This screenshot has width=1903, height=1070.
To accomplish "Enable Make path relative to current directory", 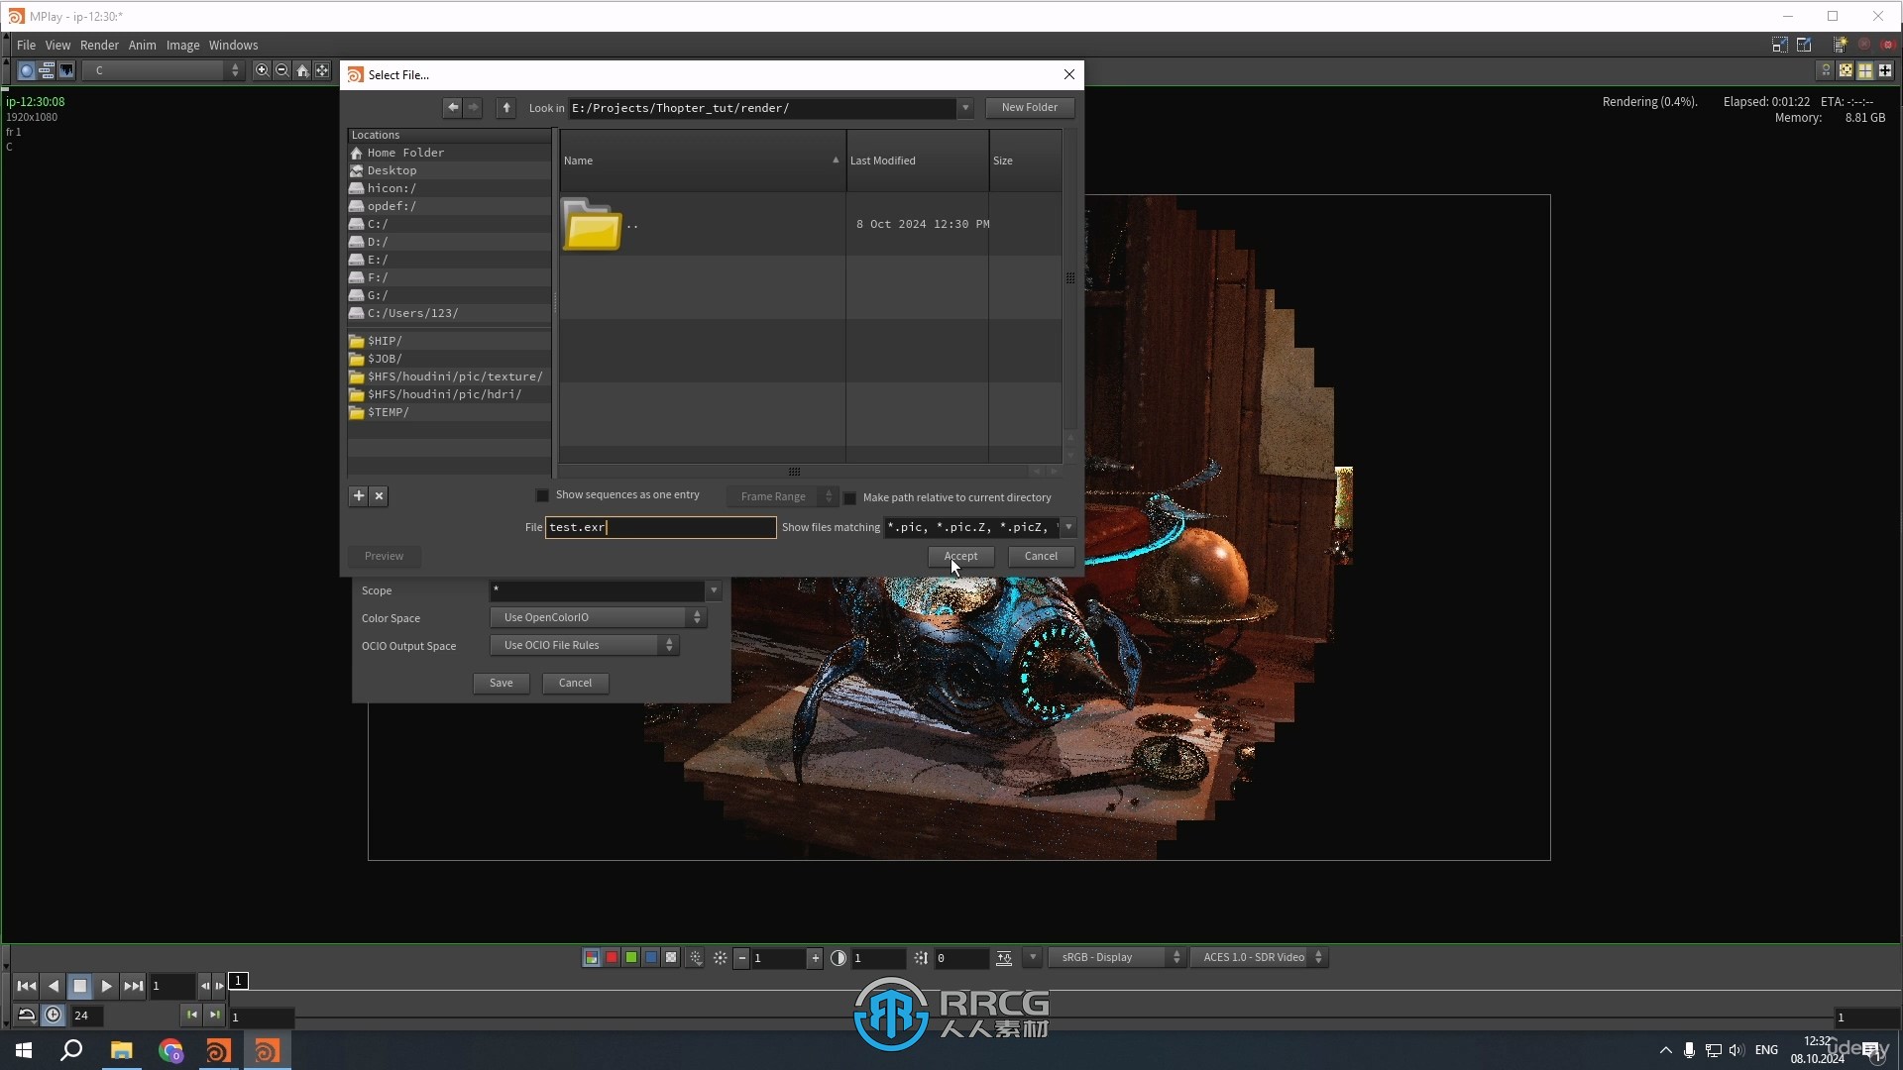I will [849, 496].
